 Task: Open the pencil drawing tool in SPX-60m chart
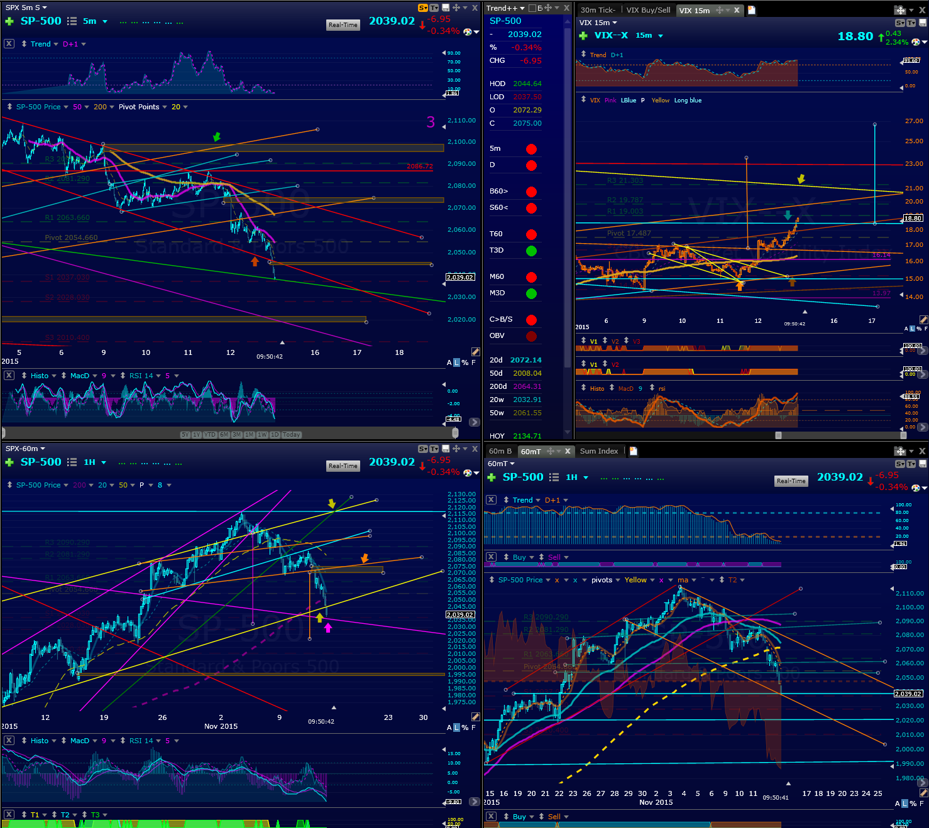476,717
